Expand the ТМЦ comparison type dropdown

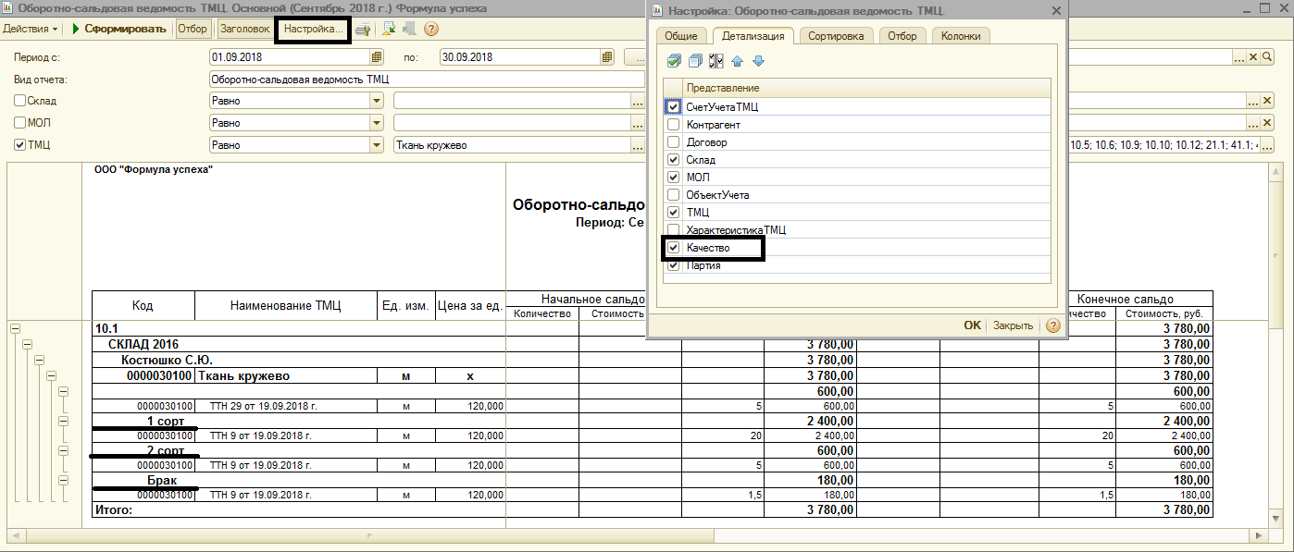377,145
